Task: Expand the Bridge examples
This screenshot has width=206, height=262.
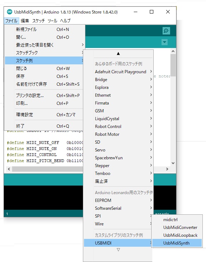Action: click(x=118, y=80)
